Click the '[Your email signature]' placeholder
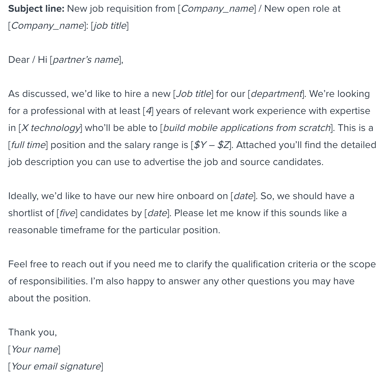Viewport: 384px width, 378px height. click(x=56, y=366)
